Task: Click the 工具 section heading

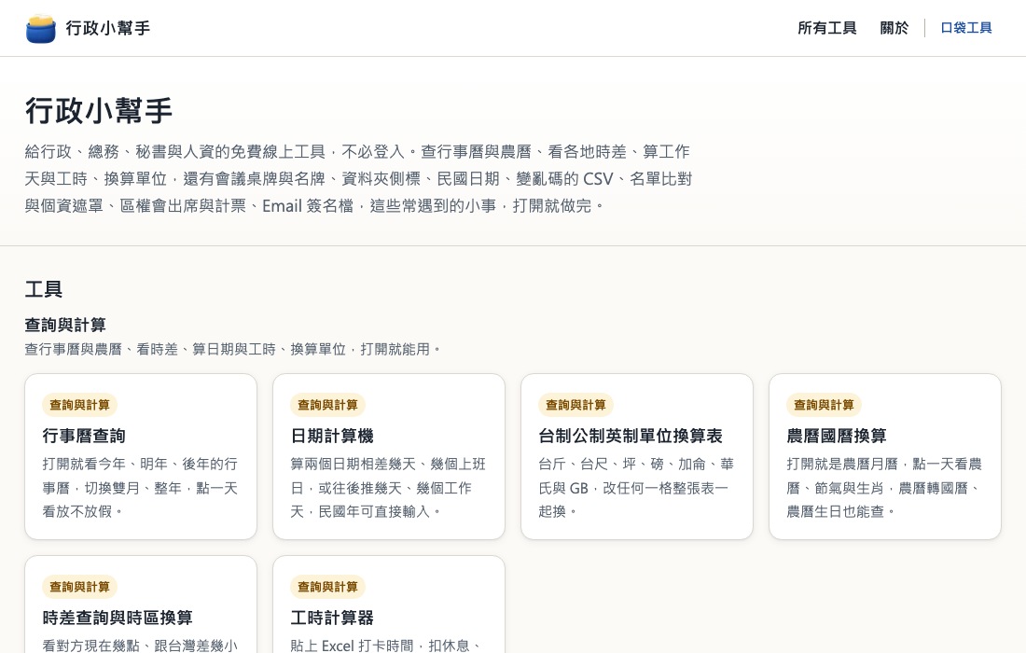Action: click(44, 289)
